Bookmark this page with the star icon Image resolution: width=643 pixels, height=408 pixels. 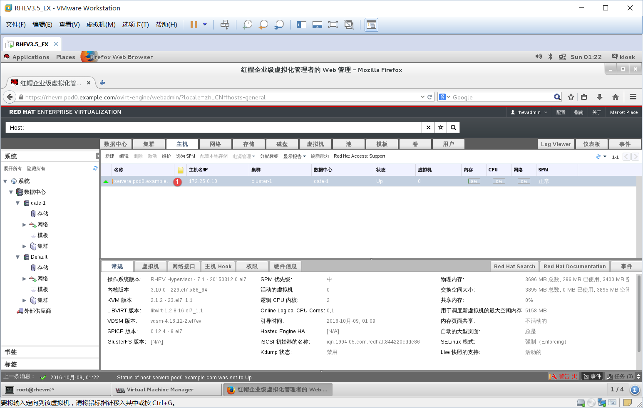click(571, 97)
